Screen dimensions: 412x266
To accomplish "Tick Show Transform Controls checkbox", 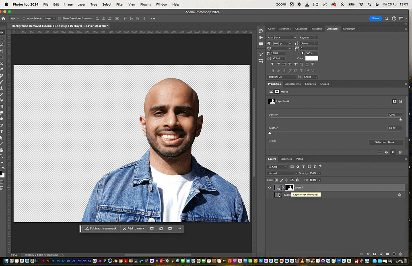I will [60, 18].
